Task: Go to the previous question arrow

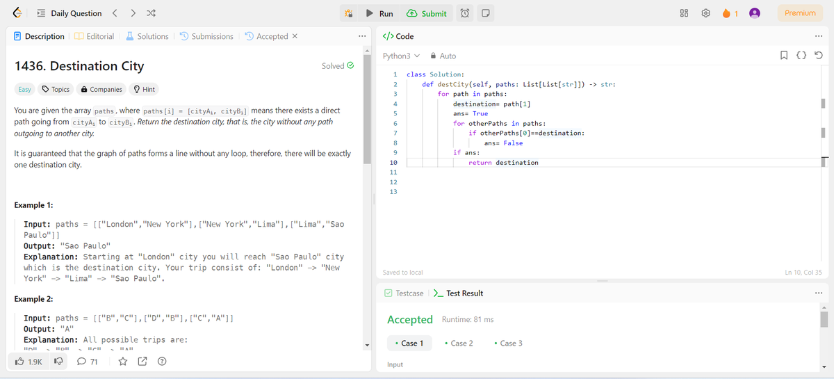Action: click(116, 13)
